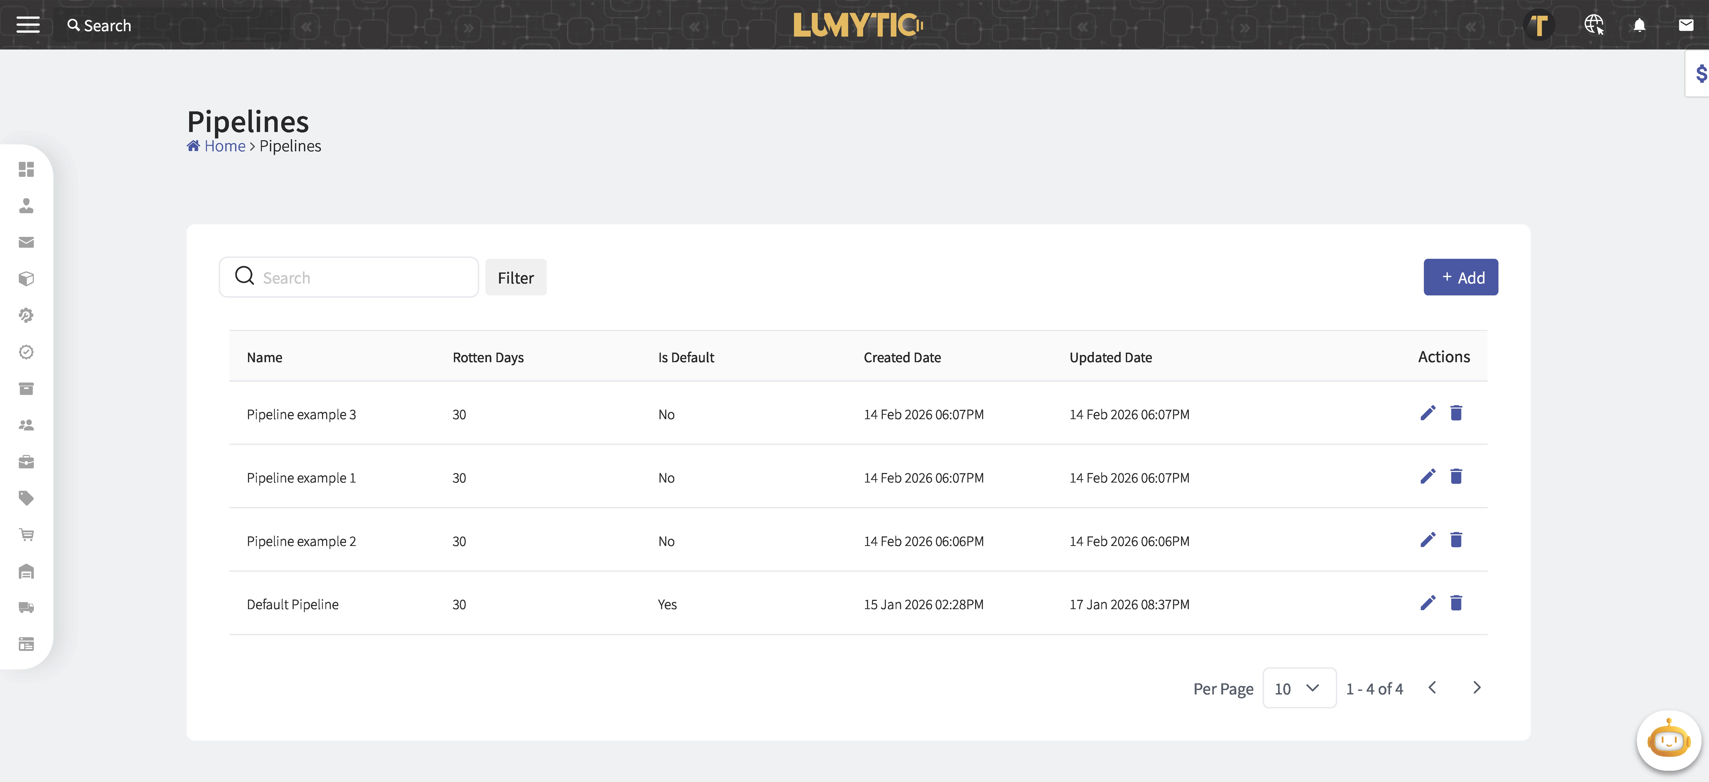Open settings via the wrench-gear sidebar icon
Viewport: 1709px width, 782px height.
coord(26,315)
